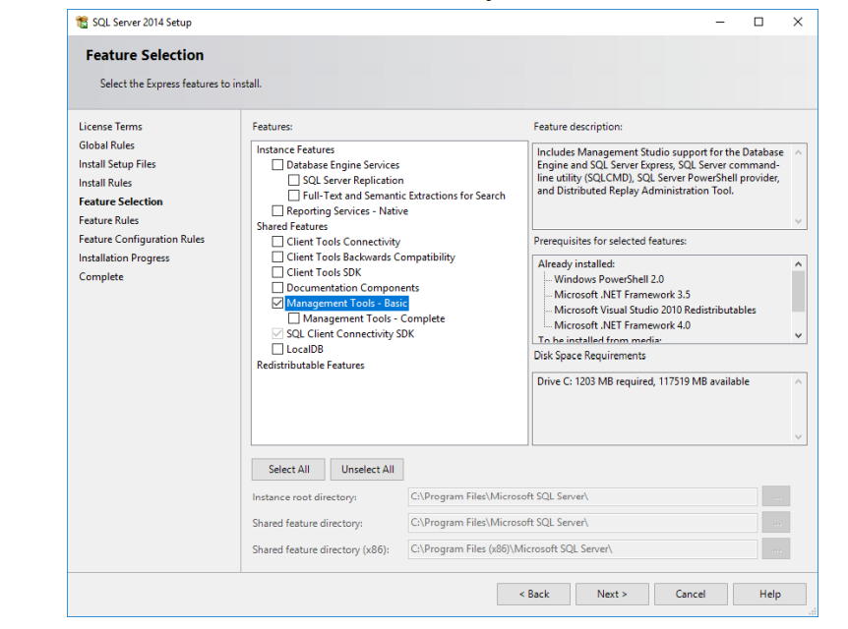Check Management Tools - Complete option
The height and width of the screenshot is (629, 848).
pyautogui.click(x=294, y=318)
